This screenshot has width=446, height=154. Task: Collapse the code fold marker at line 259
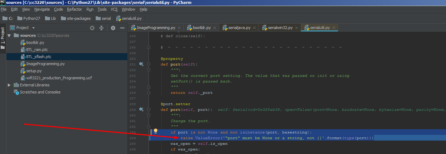(149, 109)
